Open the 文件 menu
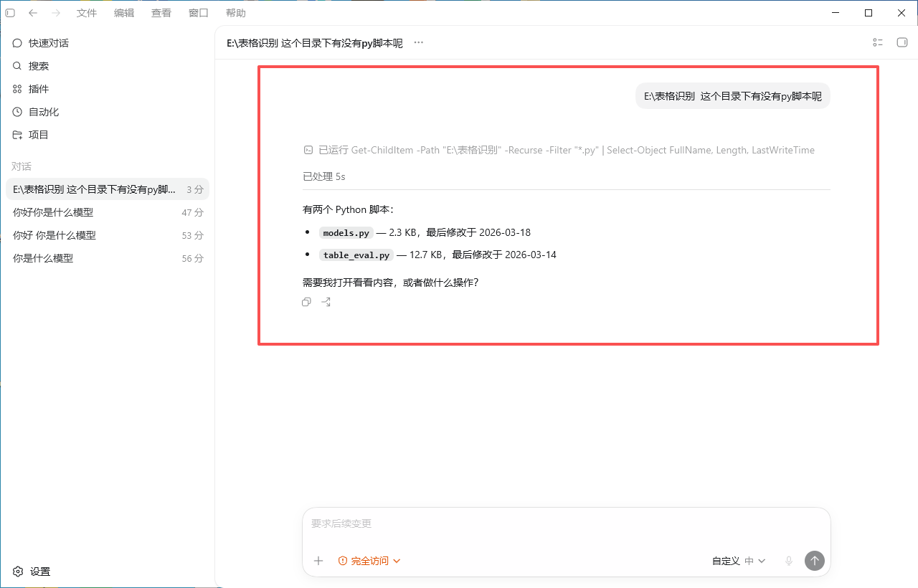The image size is (918, 588). (87, 13)
